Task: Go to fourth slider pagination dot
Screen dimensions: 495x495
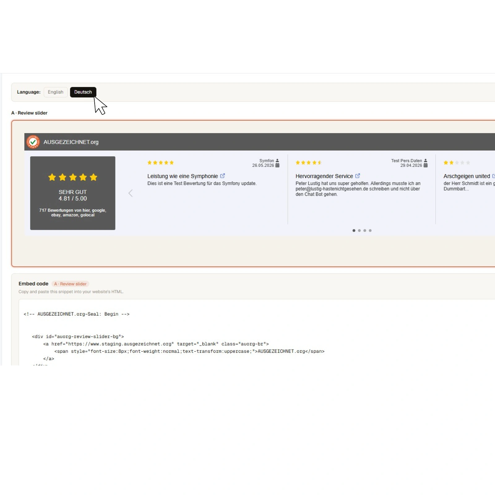Action: tap(370, 230)
